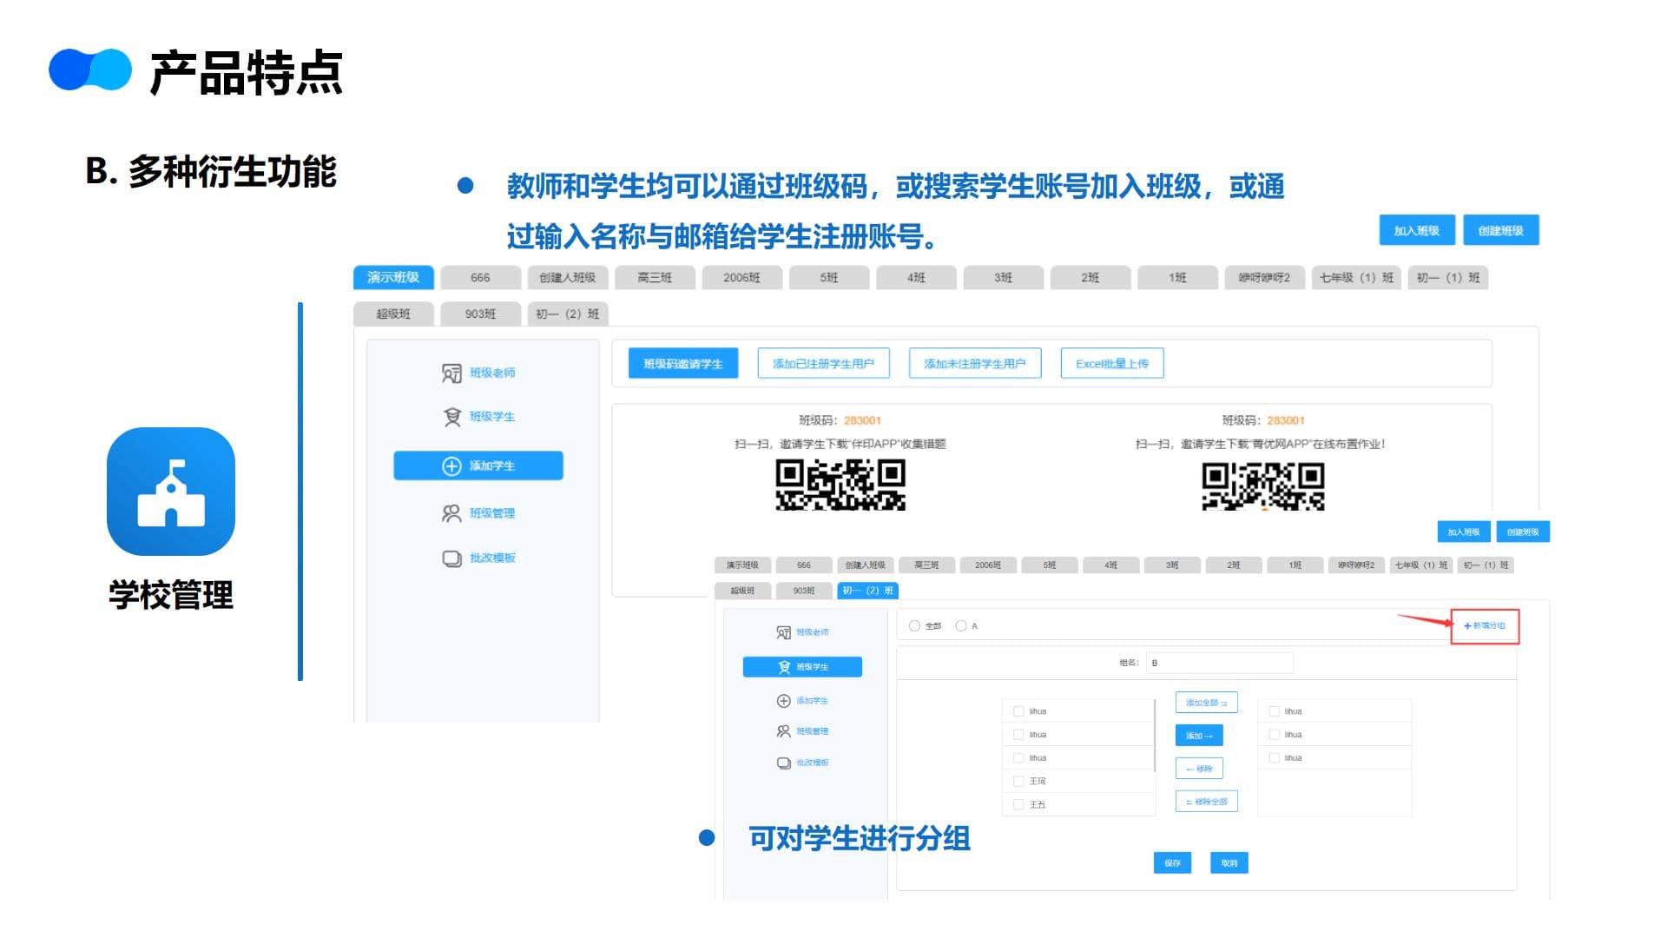Select 添加学生 plus icon in the upper sidebar

[x=451, y=466]
